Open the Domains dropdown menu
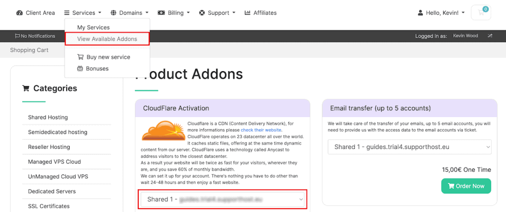506x212 pixels. click(x=129, y=13)
